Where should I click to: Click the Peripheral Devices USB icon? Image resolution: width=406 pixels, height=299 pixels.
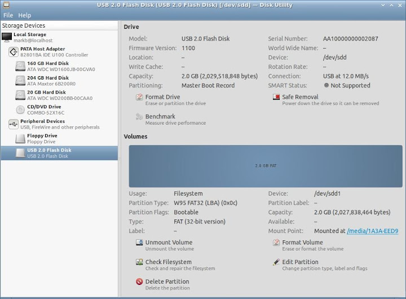tap(14, 124)
